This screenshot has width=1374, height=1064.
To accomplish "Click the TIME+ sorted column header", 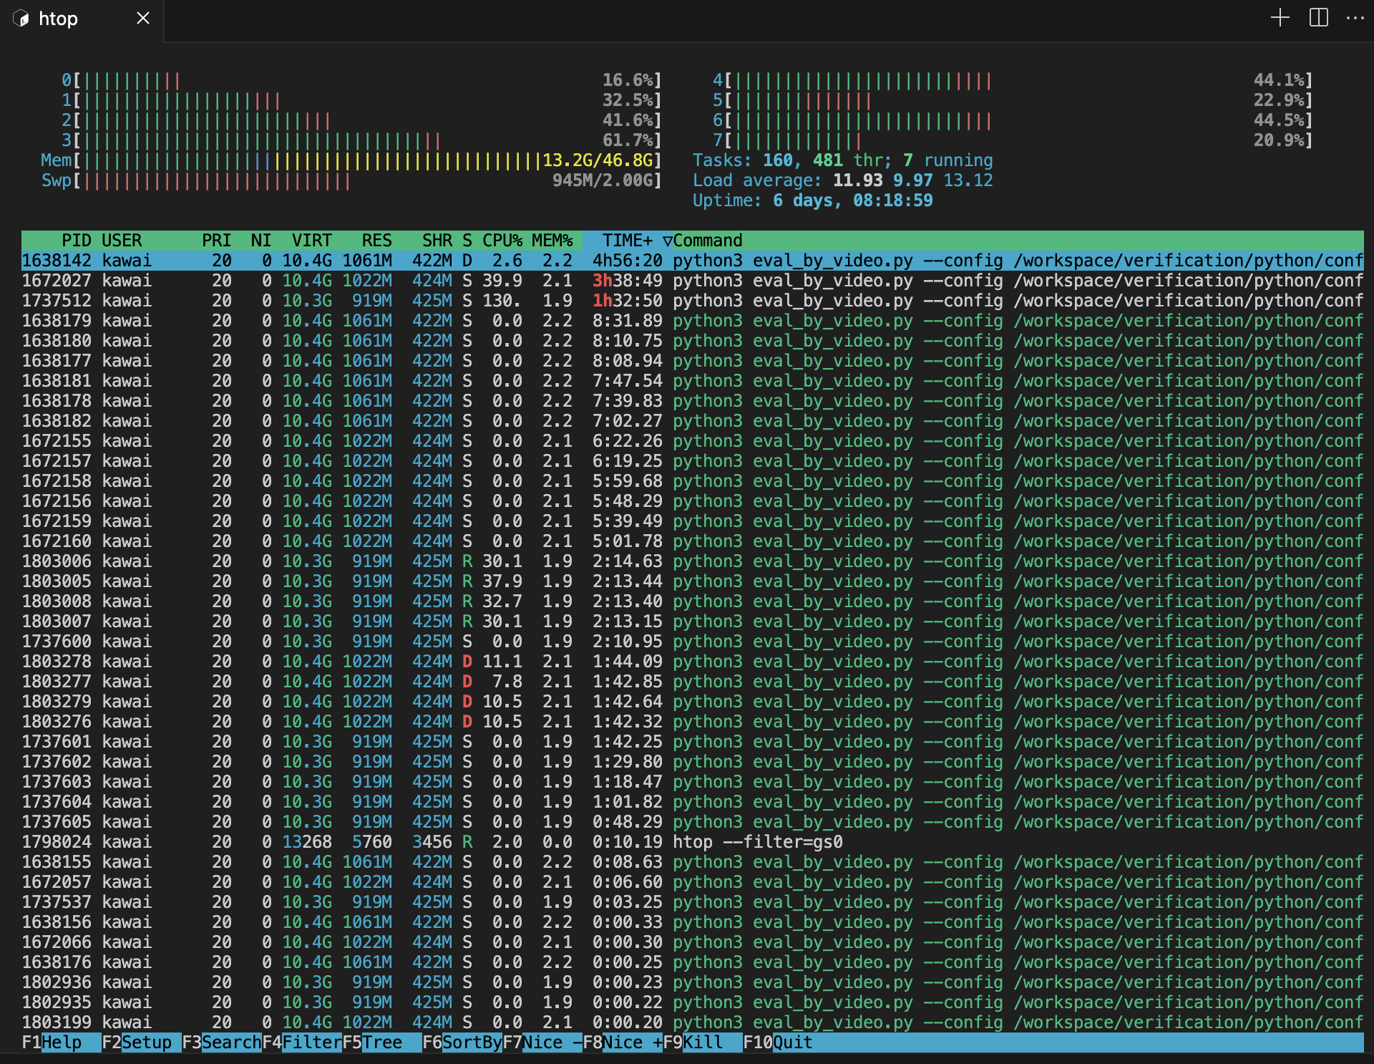I will (627, 241).
